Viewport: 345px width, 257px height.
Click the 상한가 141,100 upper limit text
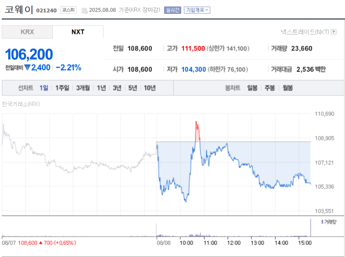[228, 48]
